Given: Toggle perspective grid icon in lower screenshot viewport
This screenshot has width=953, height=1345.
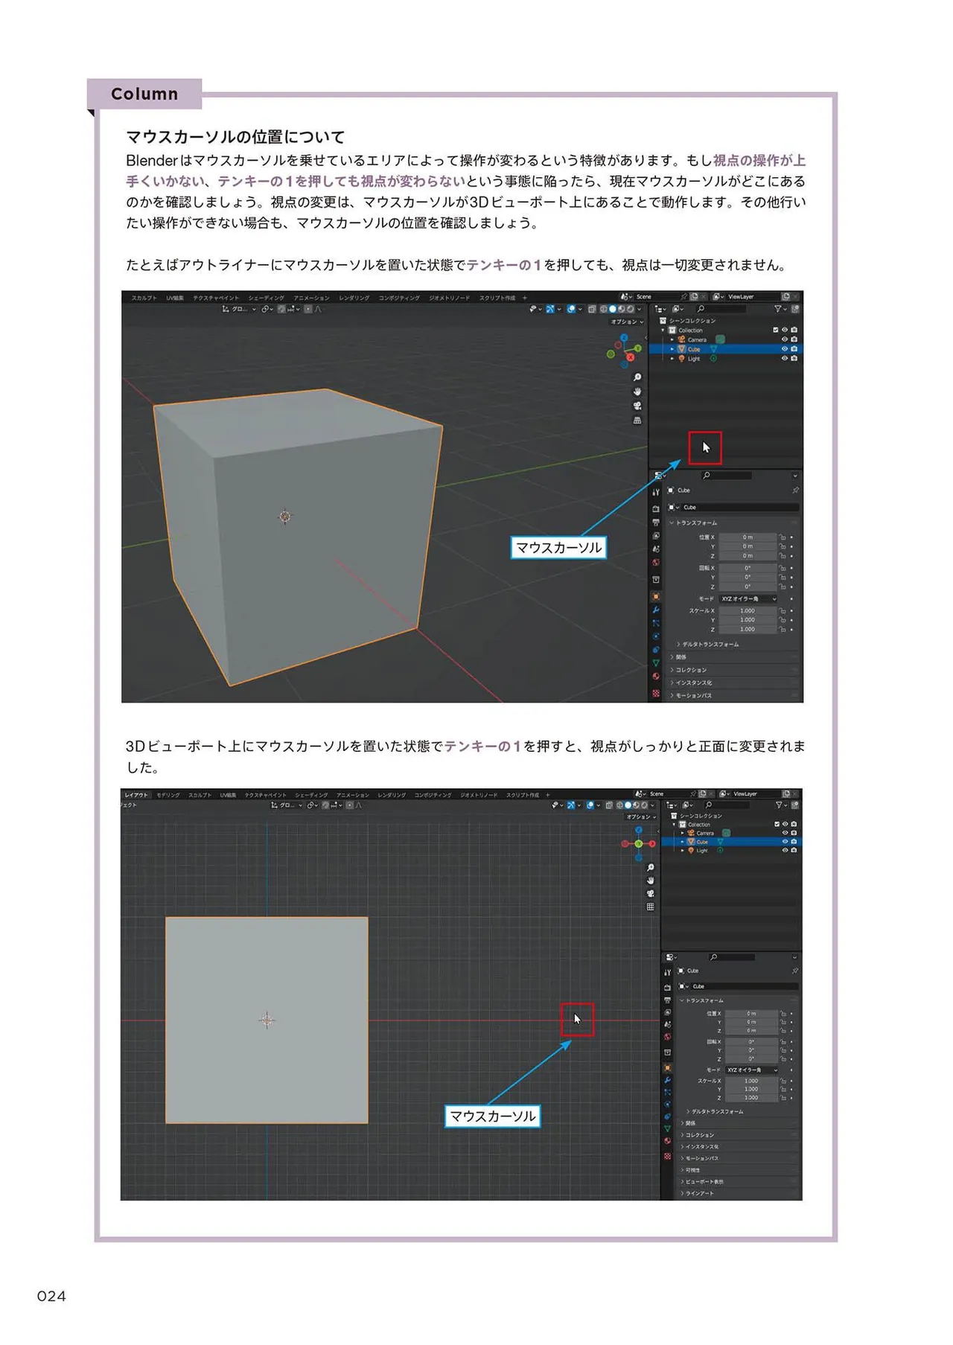Looking at the screenshot, I should 650,907.
